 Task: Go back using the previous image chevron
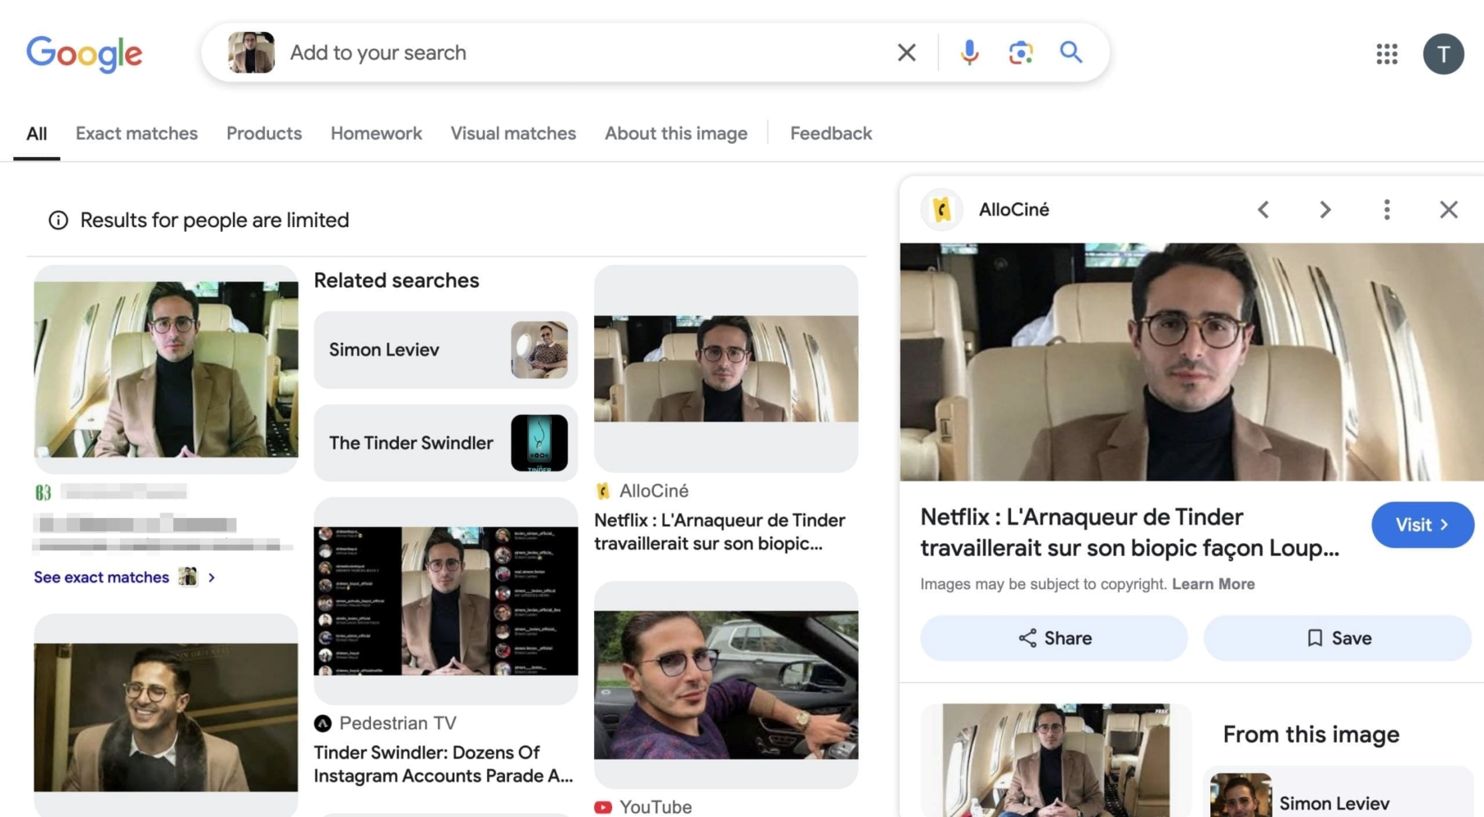pos(1263,209)
